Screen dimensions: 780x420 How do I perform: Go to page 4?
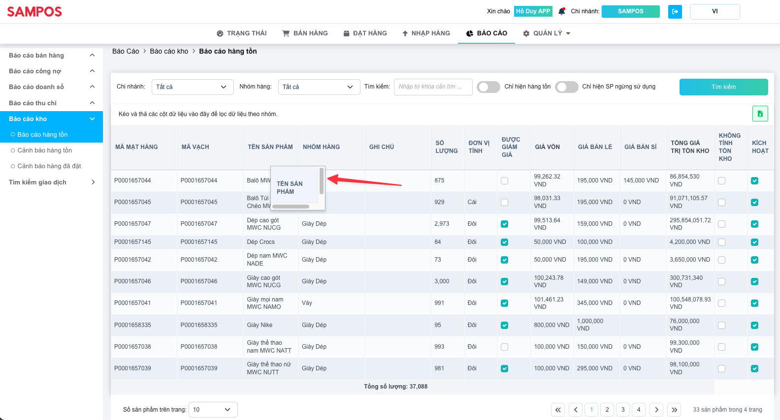(639, 410)
